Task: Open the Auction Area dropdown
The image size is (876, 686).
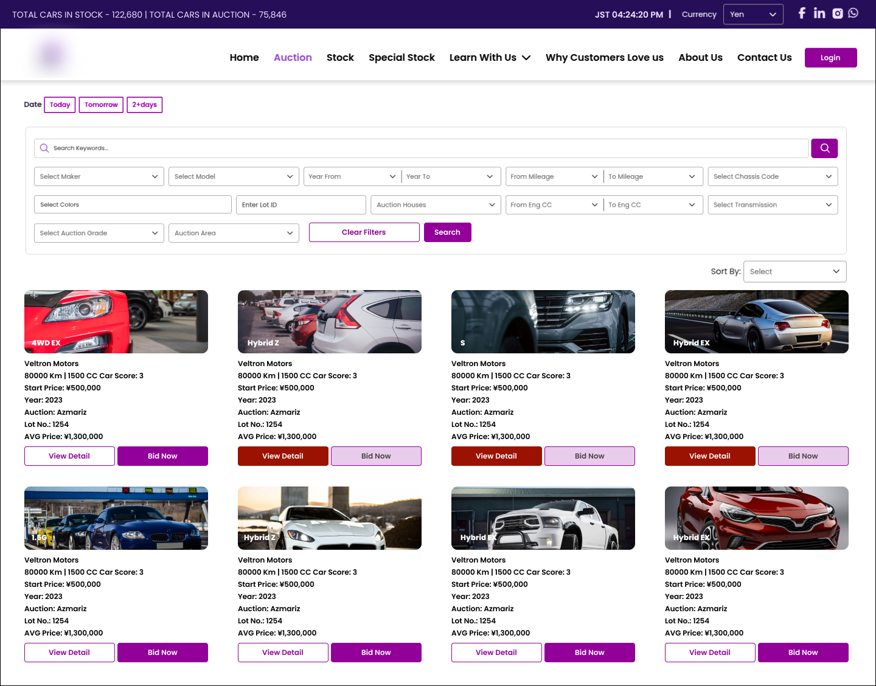Action: point(234,233)
